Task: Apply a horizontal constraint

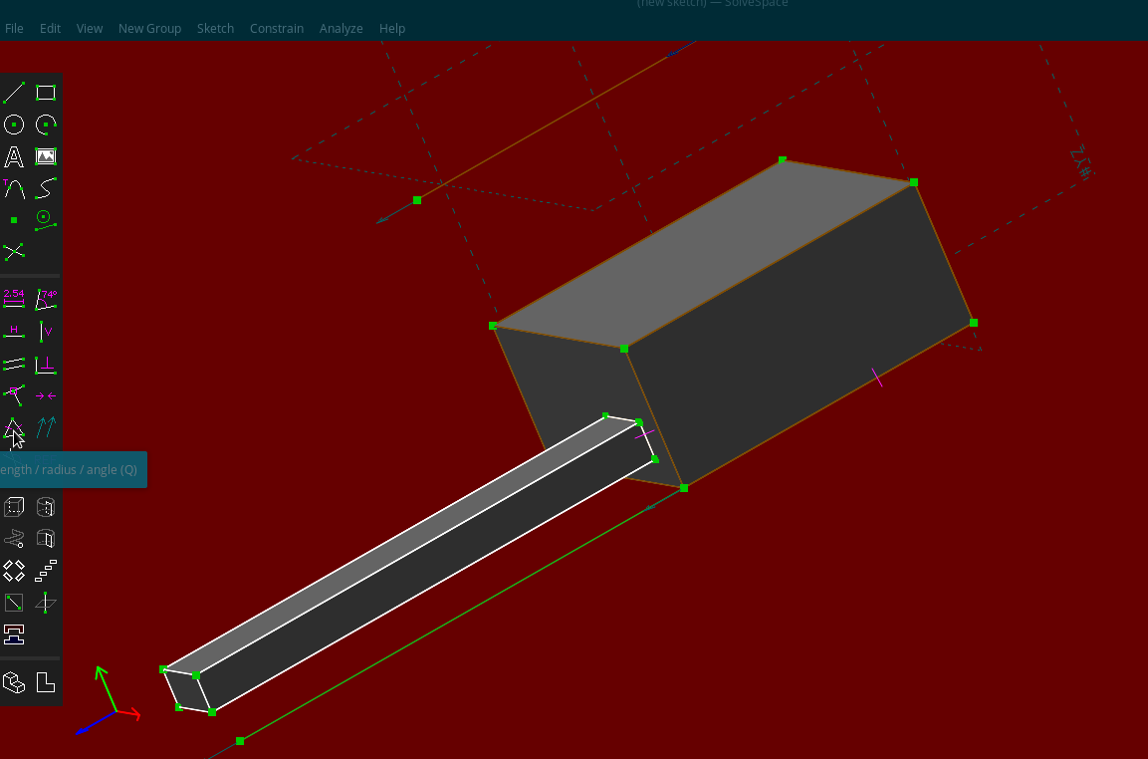Action: click(14, 332)
